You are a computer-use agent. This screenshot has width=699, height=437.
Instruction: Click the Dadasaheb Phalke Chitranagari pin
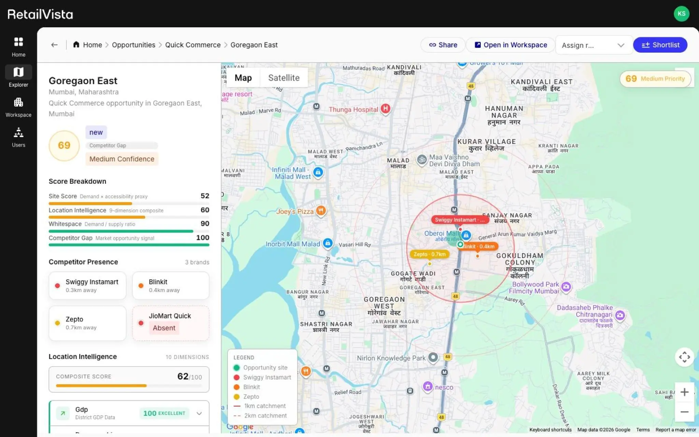coord(620,315)
